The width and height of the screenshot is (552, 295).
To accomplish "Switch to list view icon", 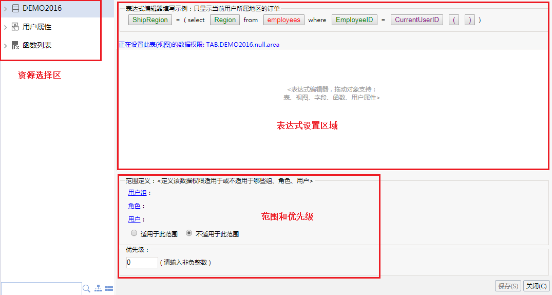I will click(x=109, y=288).
